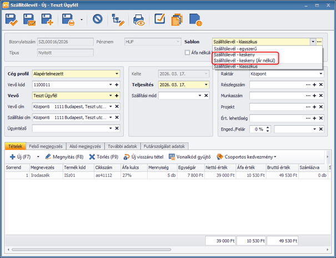This screenshot has width=336, height=258.
Task: Add new Vevő plus icon
Action: tap(117, 95)
